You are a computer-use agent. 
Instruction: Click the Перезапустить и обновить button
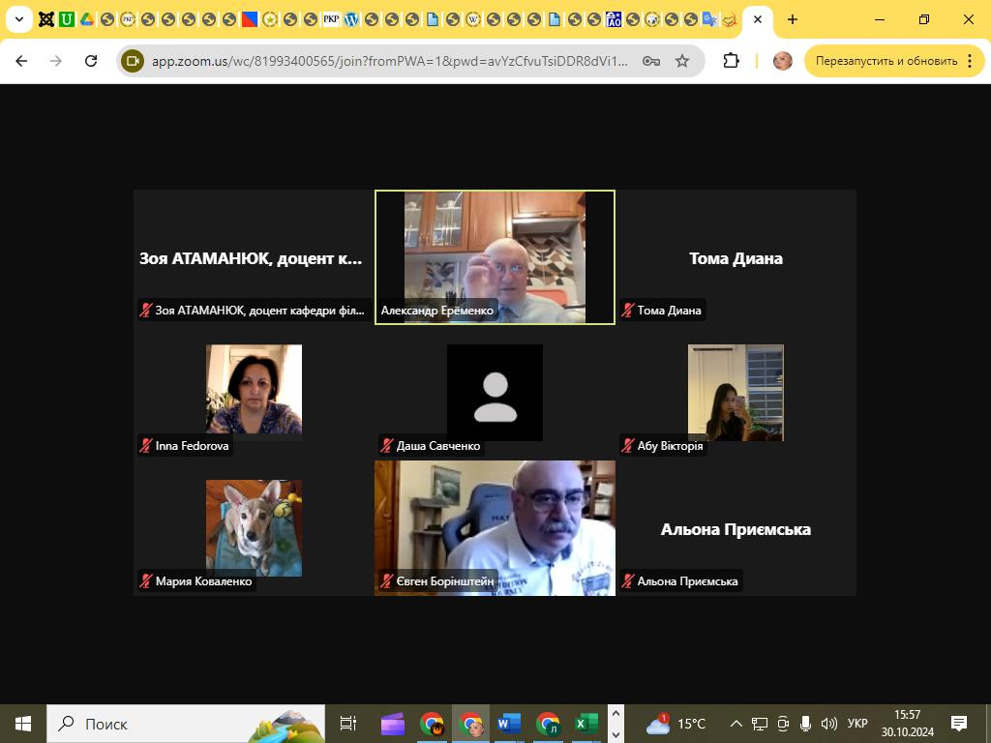click(886, 61)
